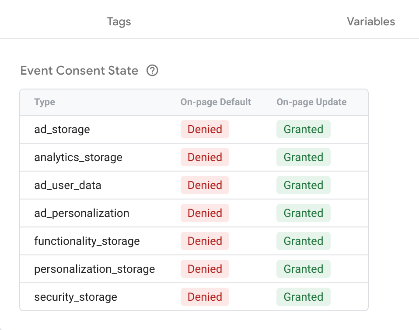Select the ad_personalization consent type
The image size is (419, 330).
click(82, 213)
